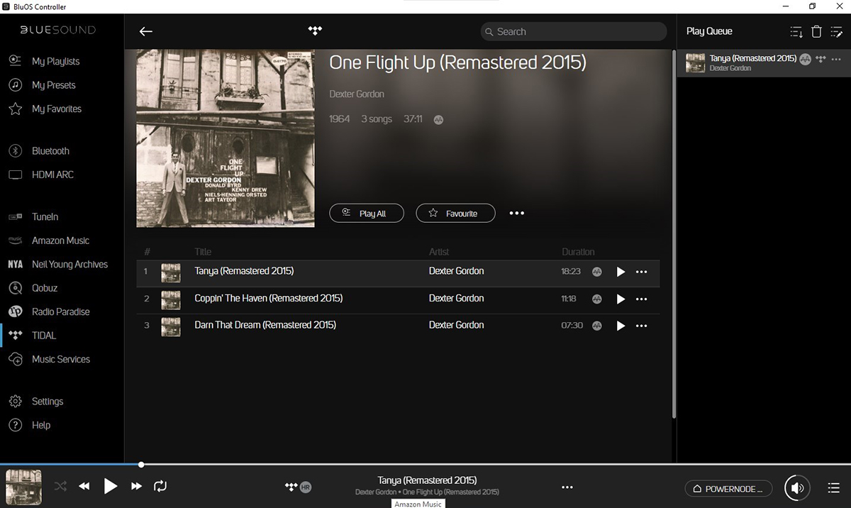Image resolution: width=851 pixels, height=508 pixels.
Task: Click the thumbnail of Coppin' The Haven
Action: coord(170,299)
